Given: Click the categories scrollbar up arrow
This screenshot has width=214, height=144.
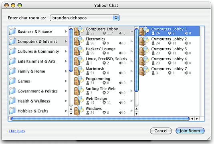Looking at the screenshot, I should click(x=71, y=109).
